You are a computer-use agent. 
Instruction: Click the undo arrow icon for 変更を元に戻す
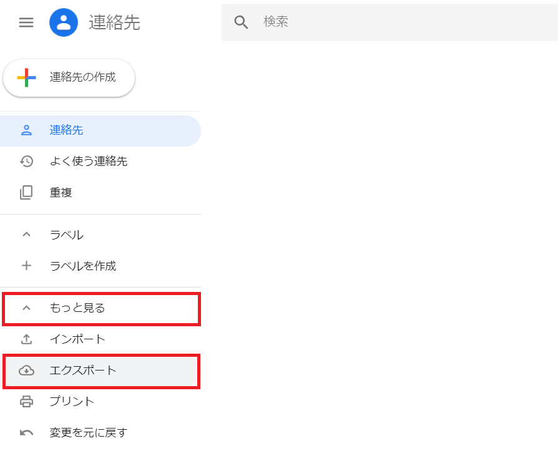[x=26, y=433]
